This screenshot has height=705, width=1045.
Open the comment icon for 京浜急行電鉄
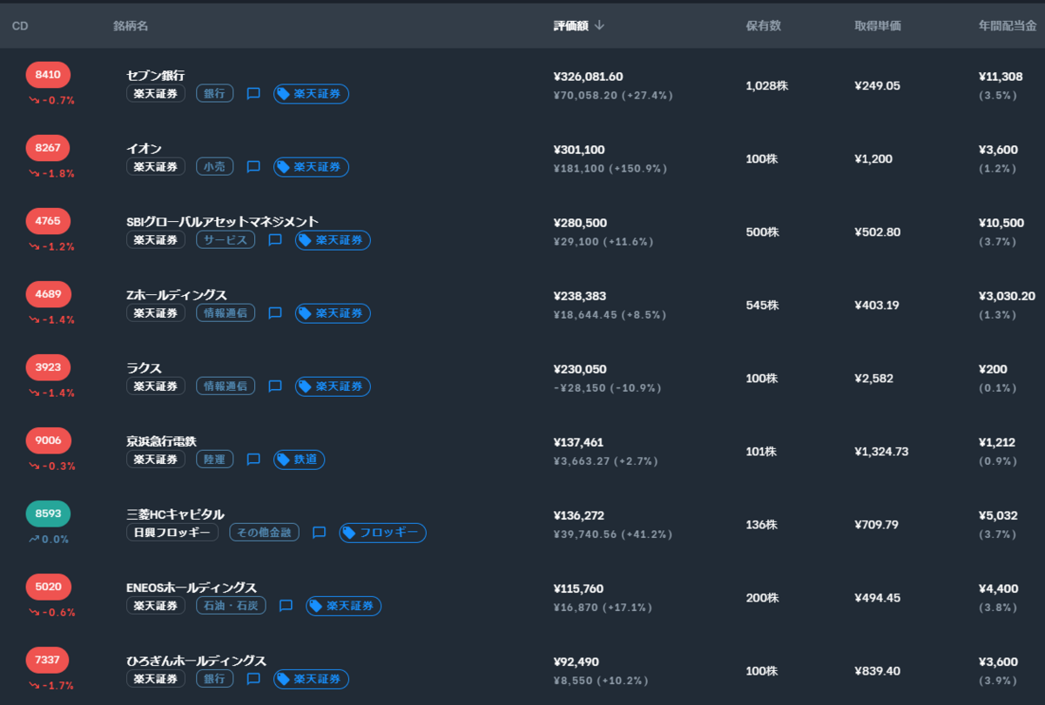(x=253, y=459)
